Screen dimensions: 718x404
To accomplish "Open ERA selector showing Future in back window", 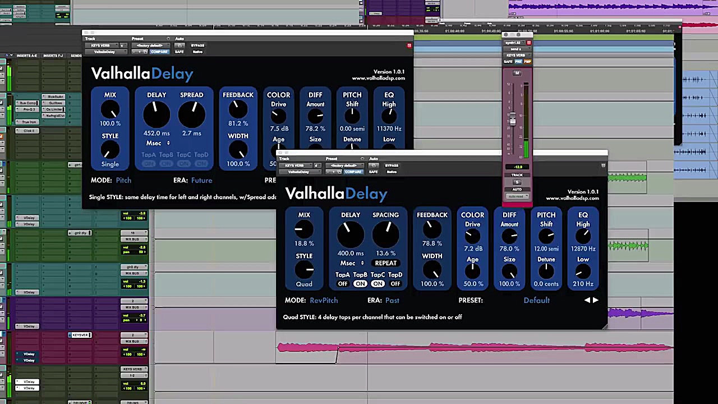I will coord(201,180).
